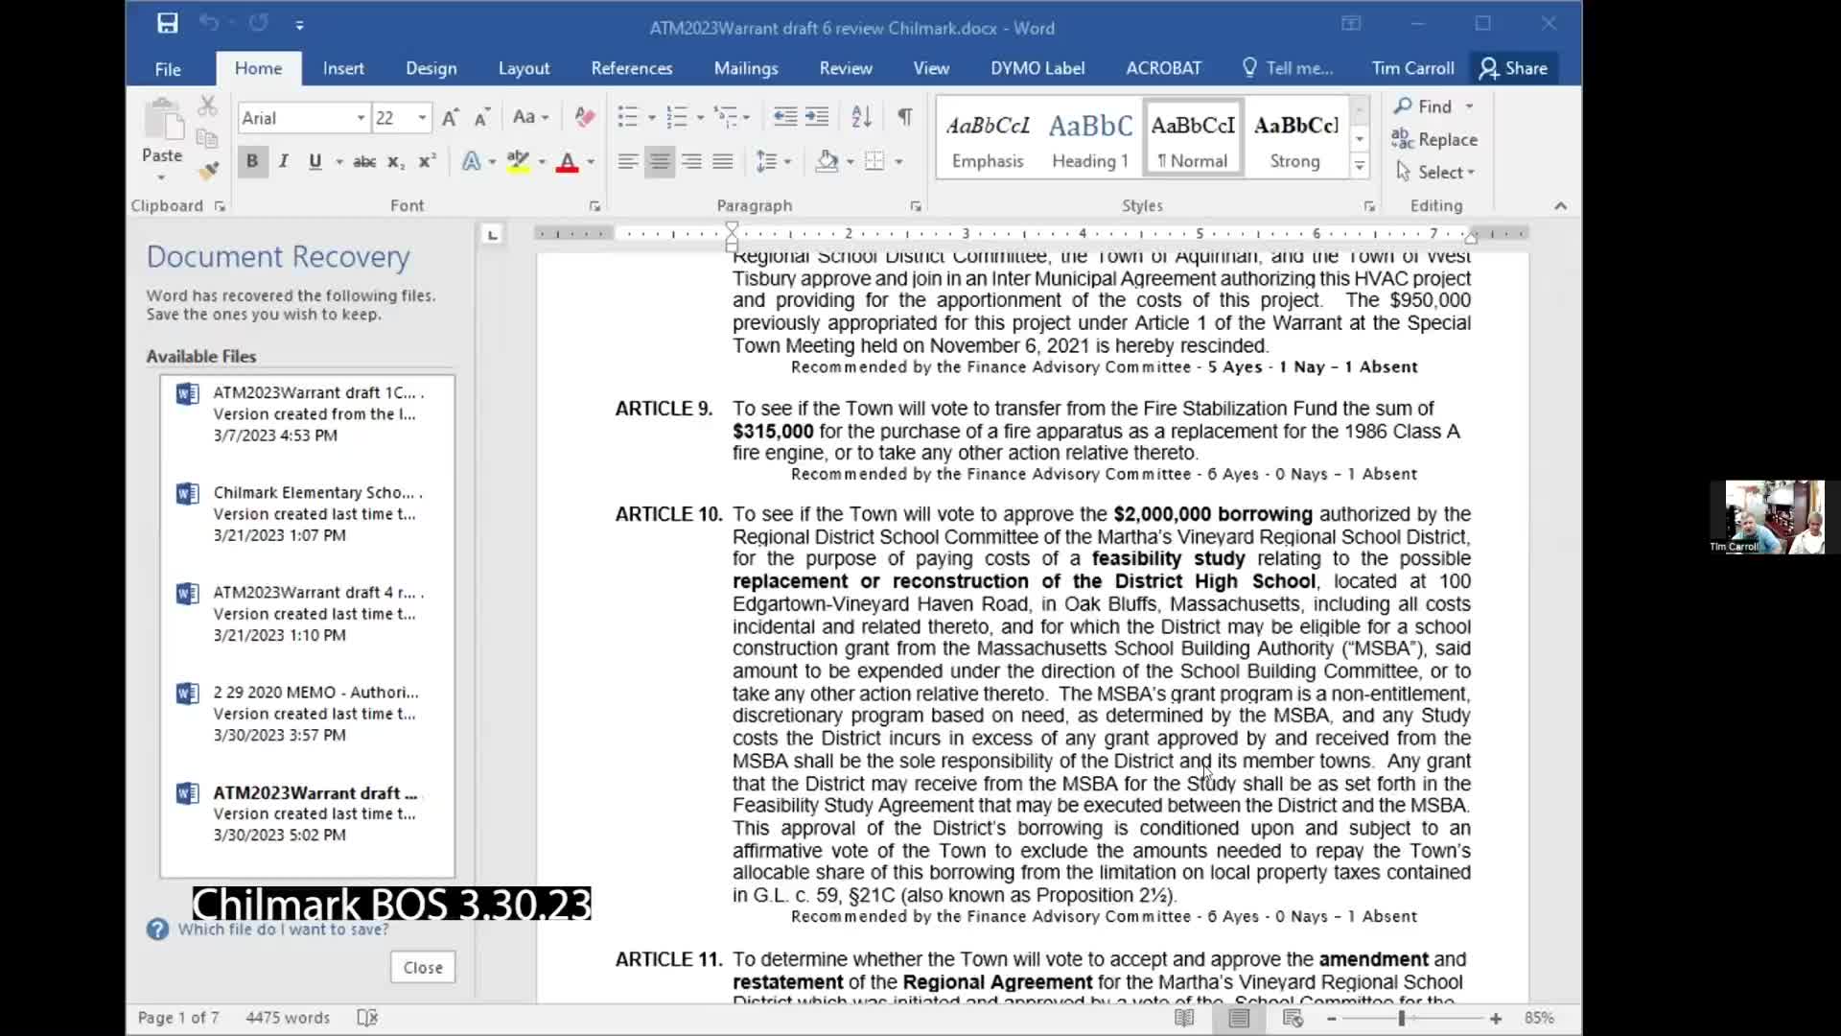Click the Increase Indent icon
This screenshot has height=1036, width=1841.
click(x=817, y=118)
